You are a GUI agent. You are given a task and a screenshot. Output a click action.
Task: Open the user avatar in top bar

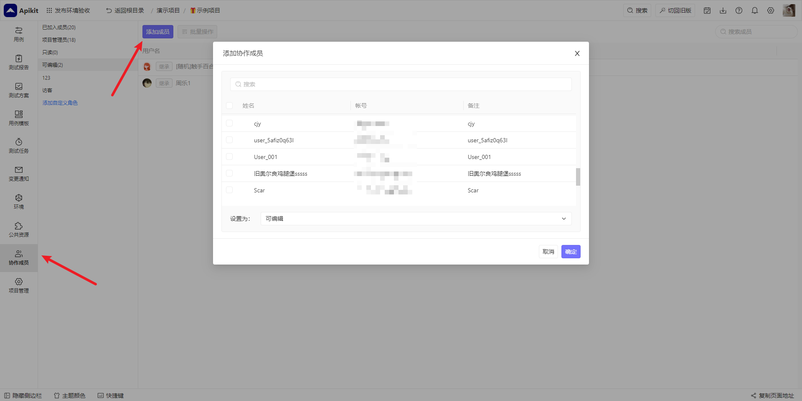click(789, 10)
